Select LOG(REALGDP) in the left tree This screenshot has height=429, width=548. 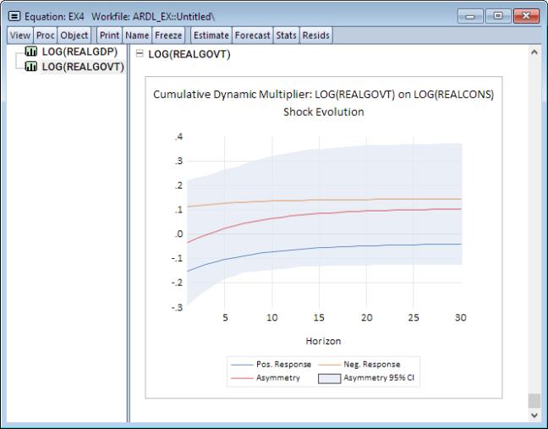(79, 52)
